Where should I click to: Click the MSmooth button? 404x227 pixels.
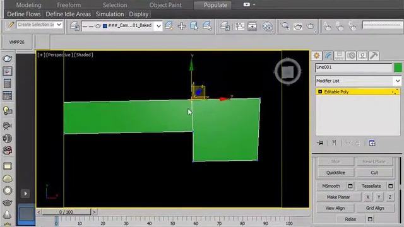tap(331, 186)
